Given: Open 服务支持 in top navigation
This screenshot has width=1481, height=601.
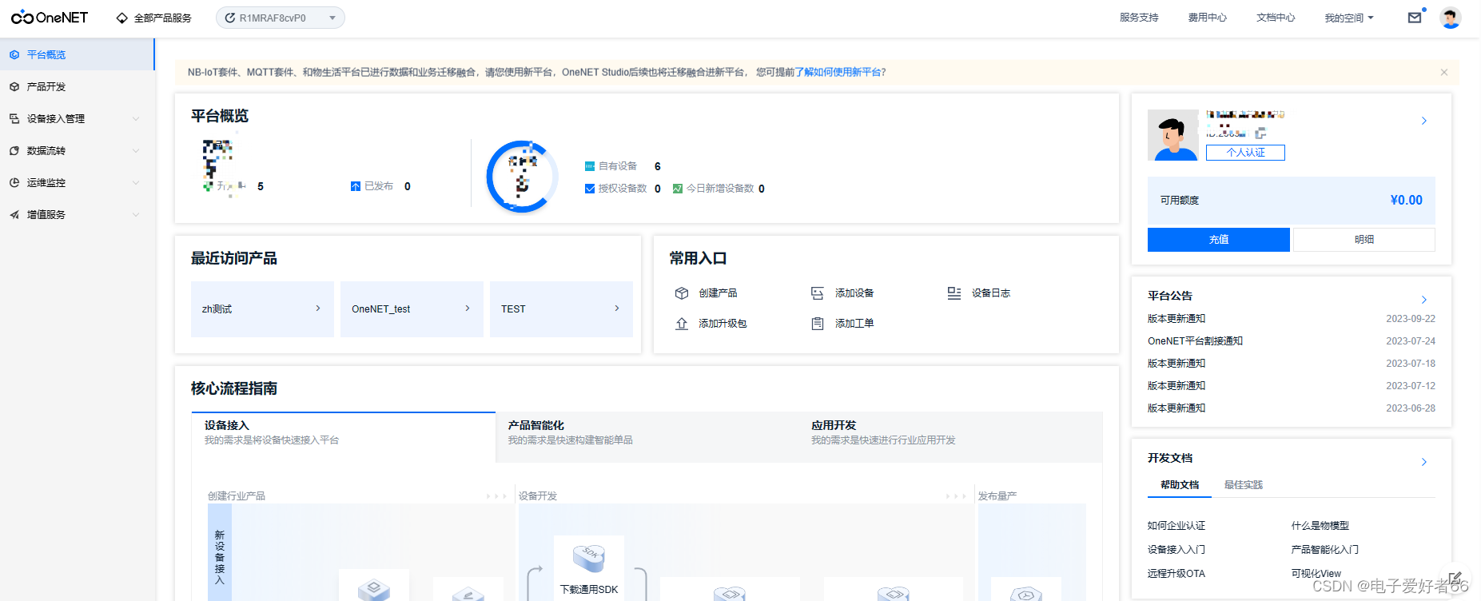Looking at the screenshot, I should [1139, 18].
